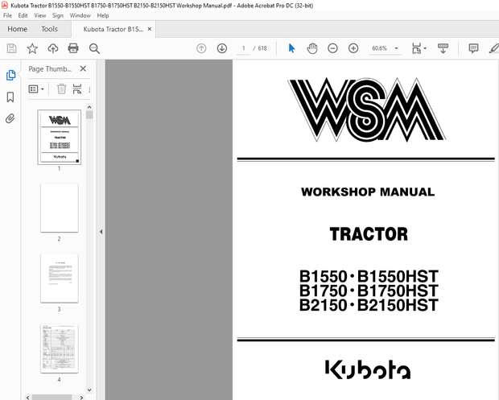
Task: Open Page Thumbnails sidebar icon
Action: click(10, 75)
